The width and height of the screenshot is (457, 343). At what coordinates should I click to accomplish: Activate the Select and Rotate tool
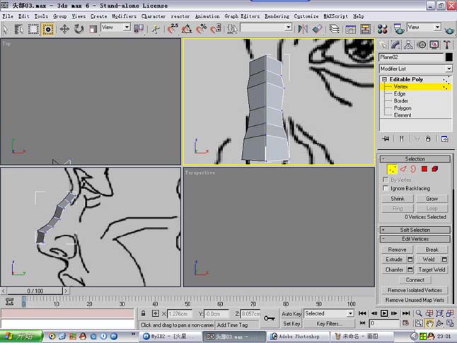click(x=79, y=29)
